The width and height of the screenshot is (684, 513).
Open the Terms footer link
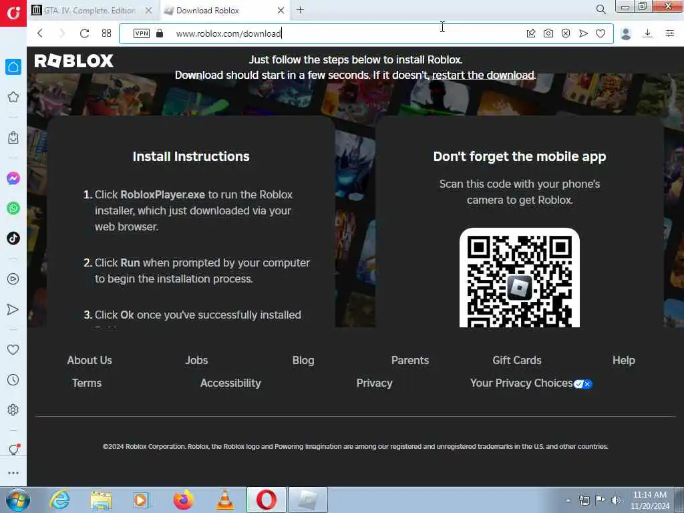[87, 383]
